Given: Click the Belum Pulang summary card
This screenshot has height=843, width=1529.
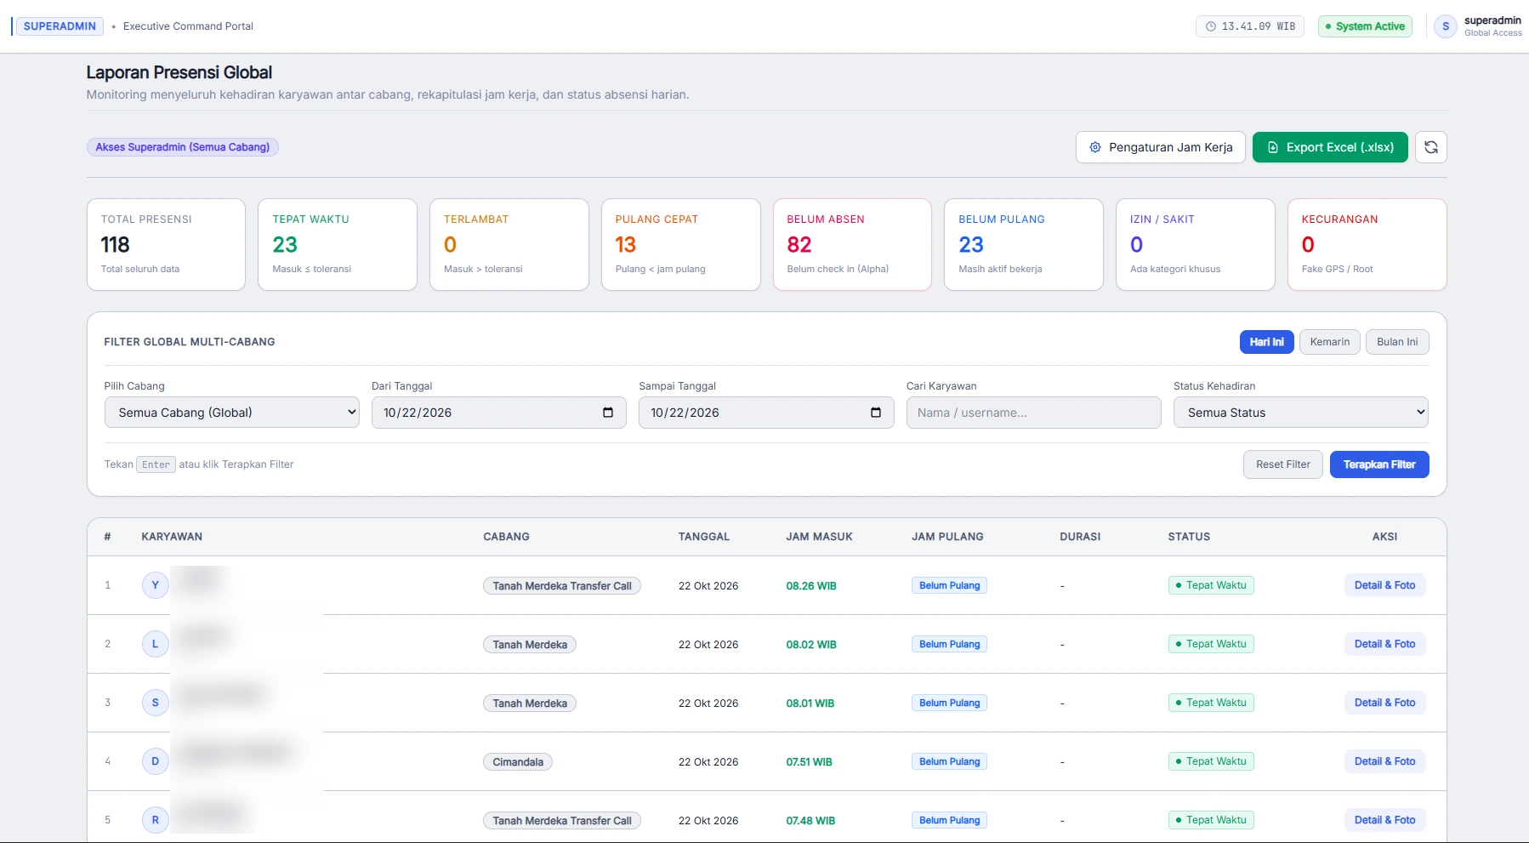Looking at the screenshot, I should [1024, 245].
